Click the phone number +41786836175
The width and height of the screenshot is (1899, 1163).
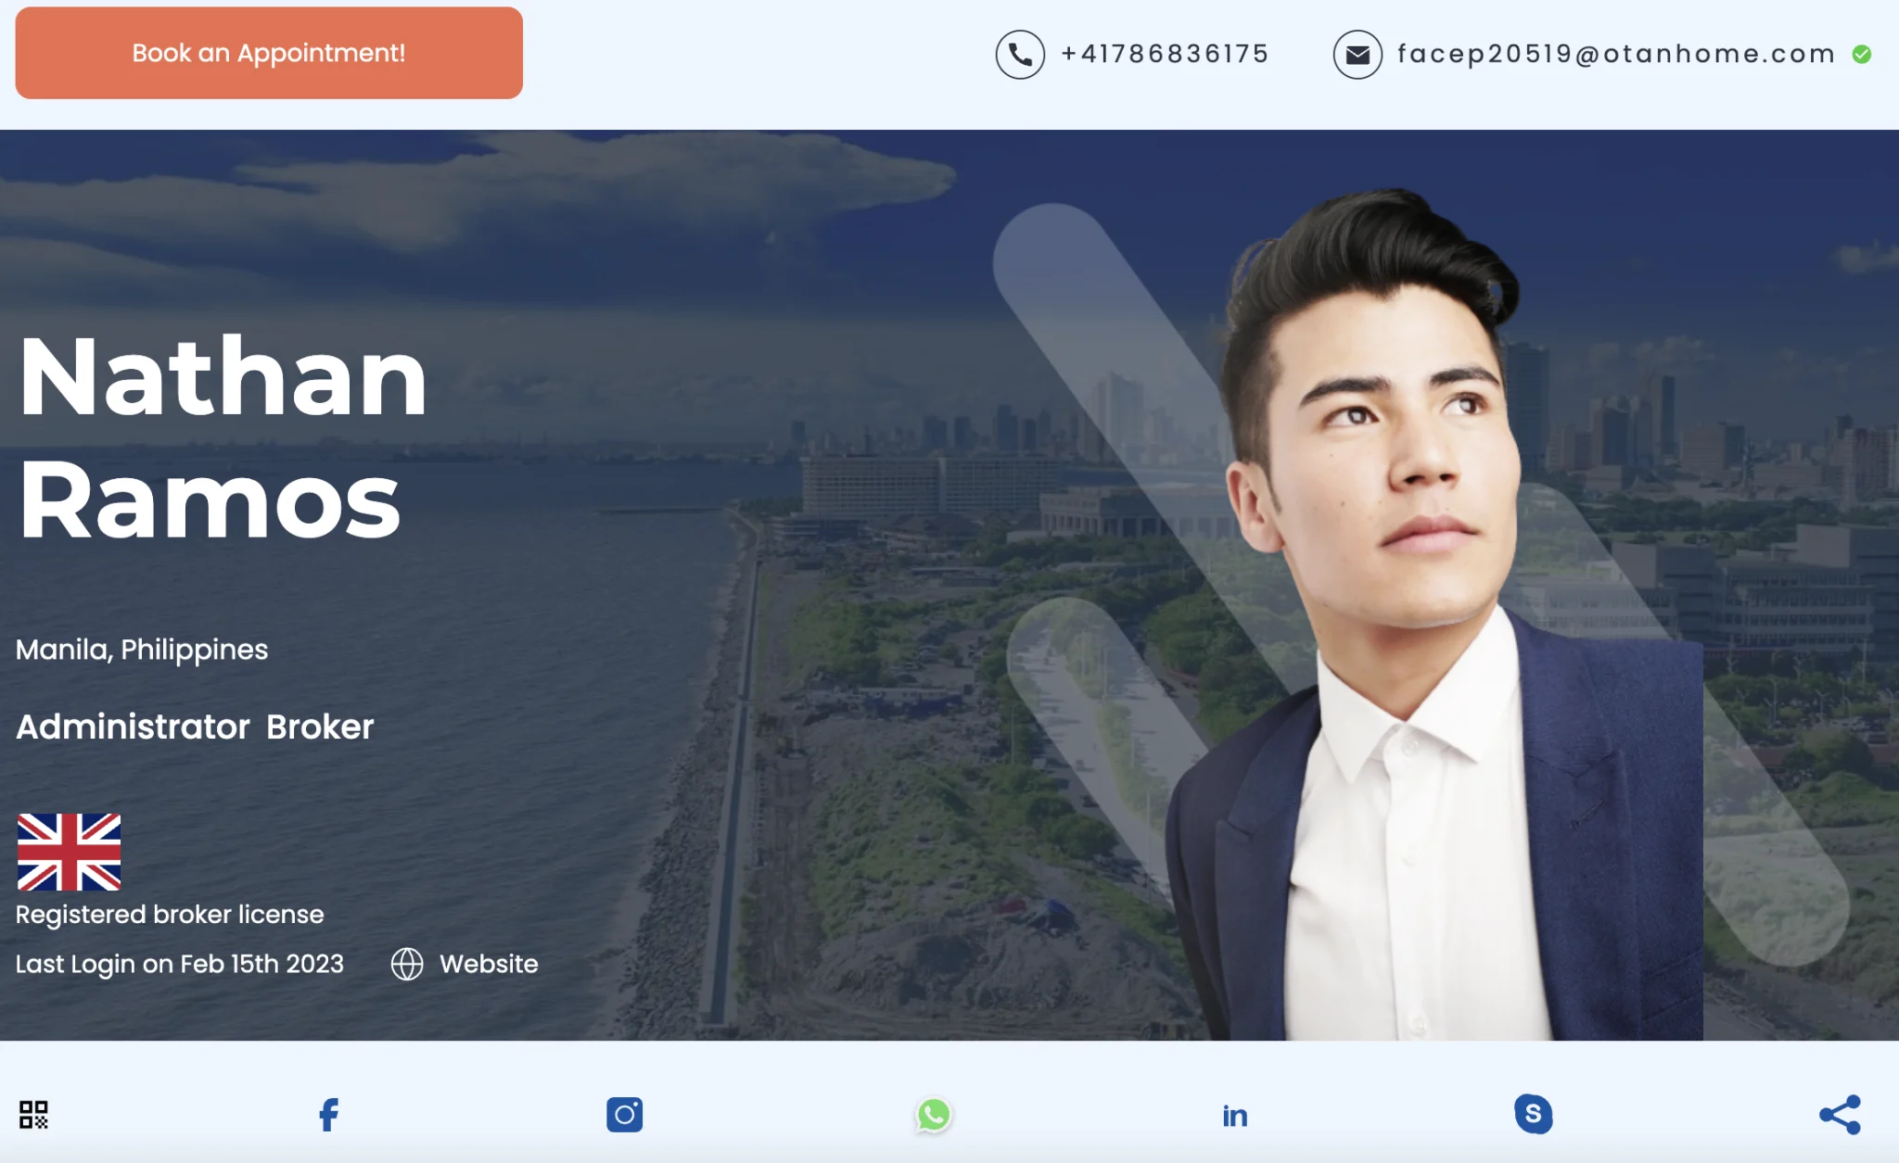coord(1165,54)
